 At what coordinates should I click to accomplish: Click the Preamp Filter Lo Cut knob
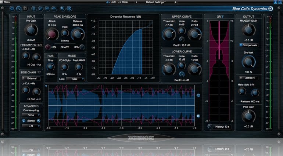(26, 55)
